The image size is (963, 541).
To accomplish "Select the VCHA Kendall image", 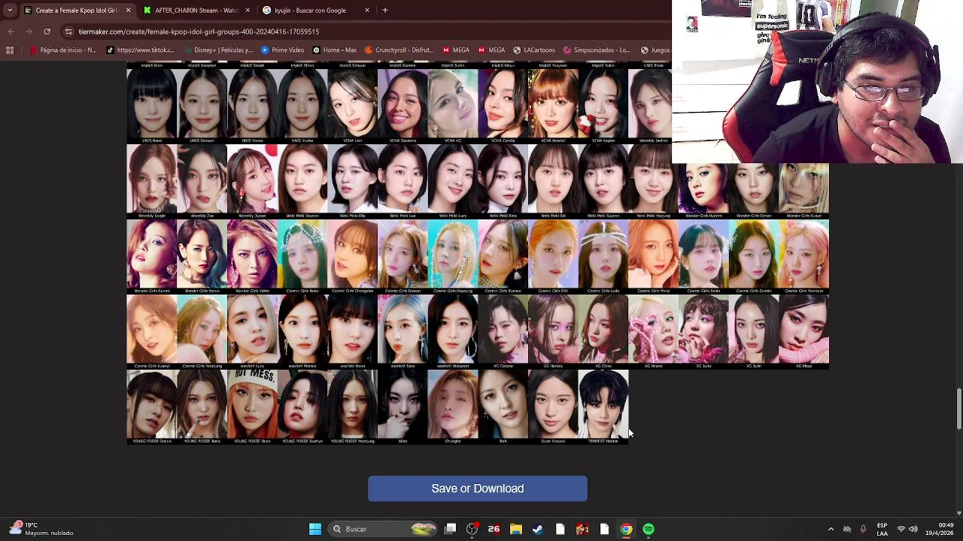I will [553, 106].
